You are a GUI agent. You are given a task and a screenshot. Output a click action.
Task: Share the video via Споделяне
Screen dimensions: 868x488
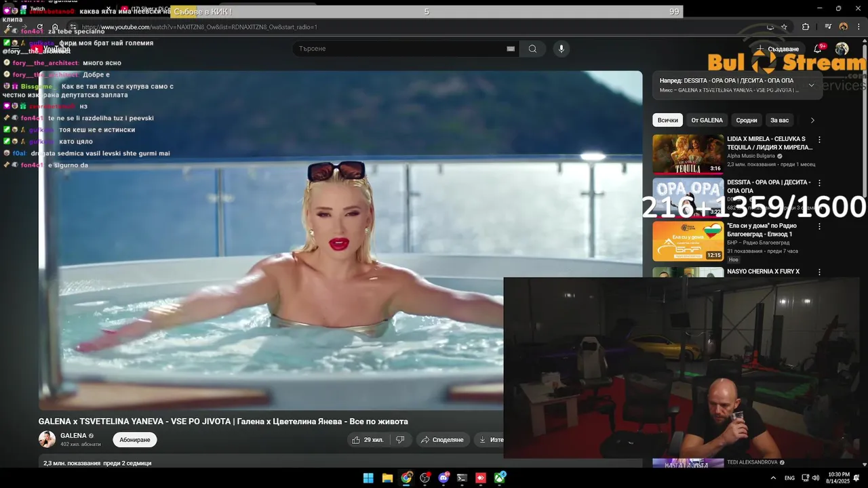tap(442, 440)
